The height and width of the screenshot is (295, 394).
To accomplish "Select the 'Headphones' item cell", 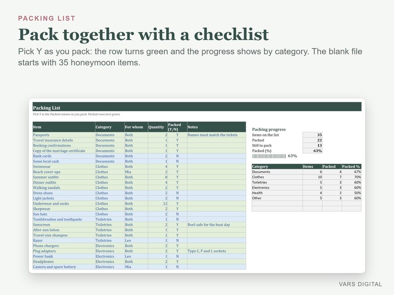I will tap(64, 261).
